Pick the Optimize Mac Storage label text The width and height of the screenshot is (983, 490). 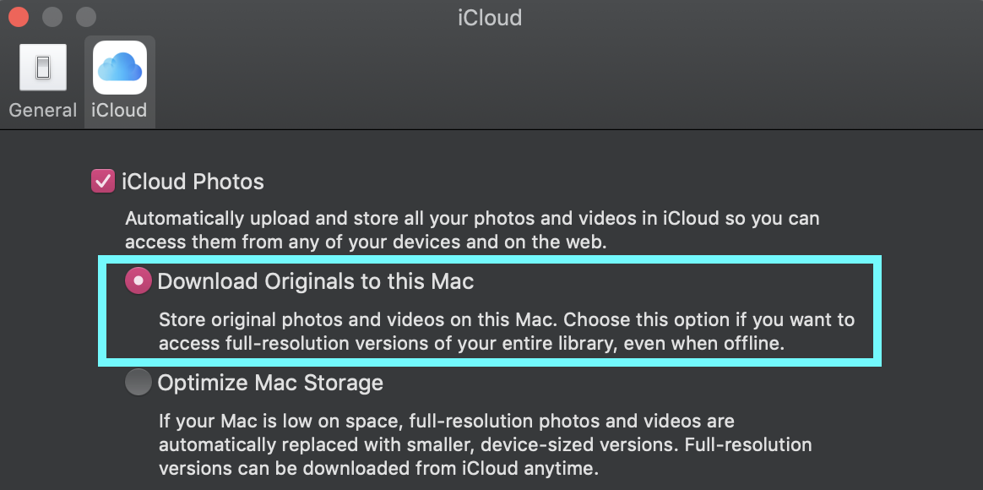click(270, 383)
